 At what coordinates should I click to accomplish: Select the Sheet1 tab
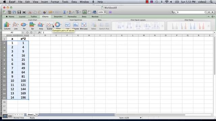(x=31, y=115)
